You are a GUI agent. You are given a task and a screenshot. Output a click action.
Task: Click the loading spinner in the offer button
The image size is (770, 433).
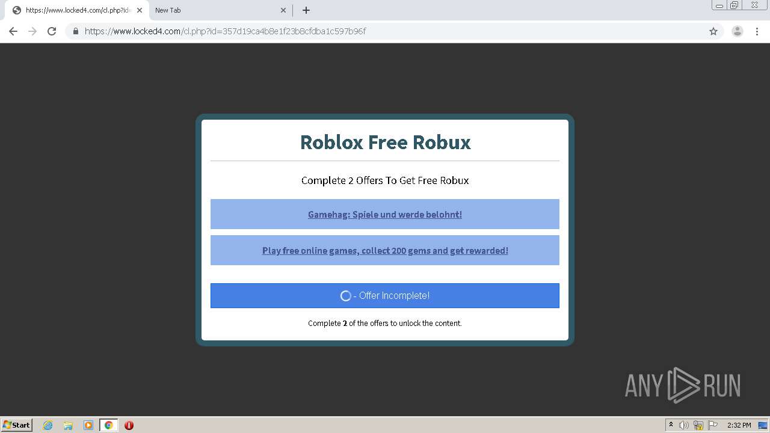(346, 296)
